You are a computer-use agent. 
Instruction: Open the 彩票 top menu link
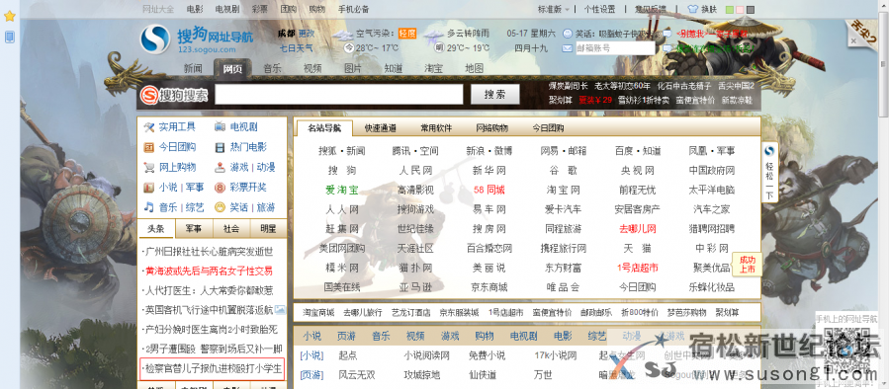click(260, 9)
